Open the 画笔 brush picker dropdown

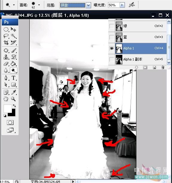(39, 5)
